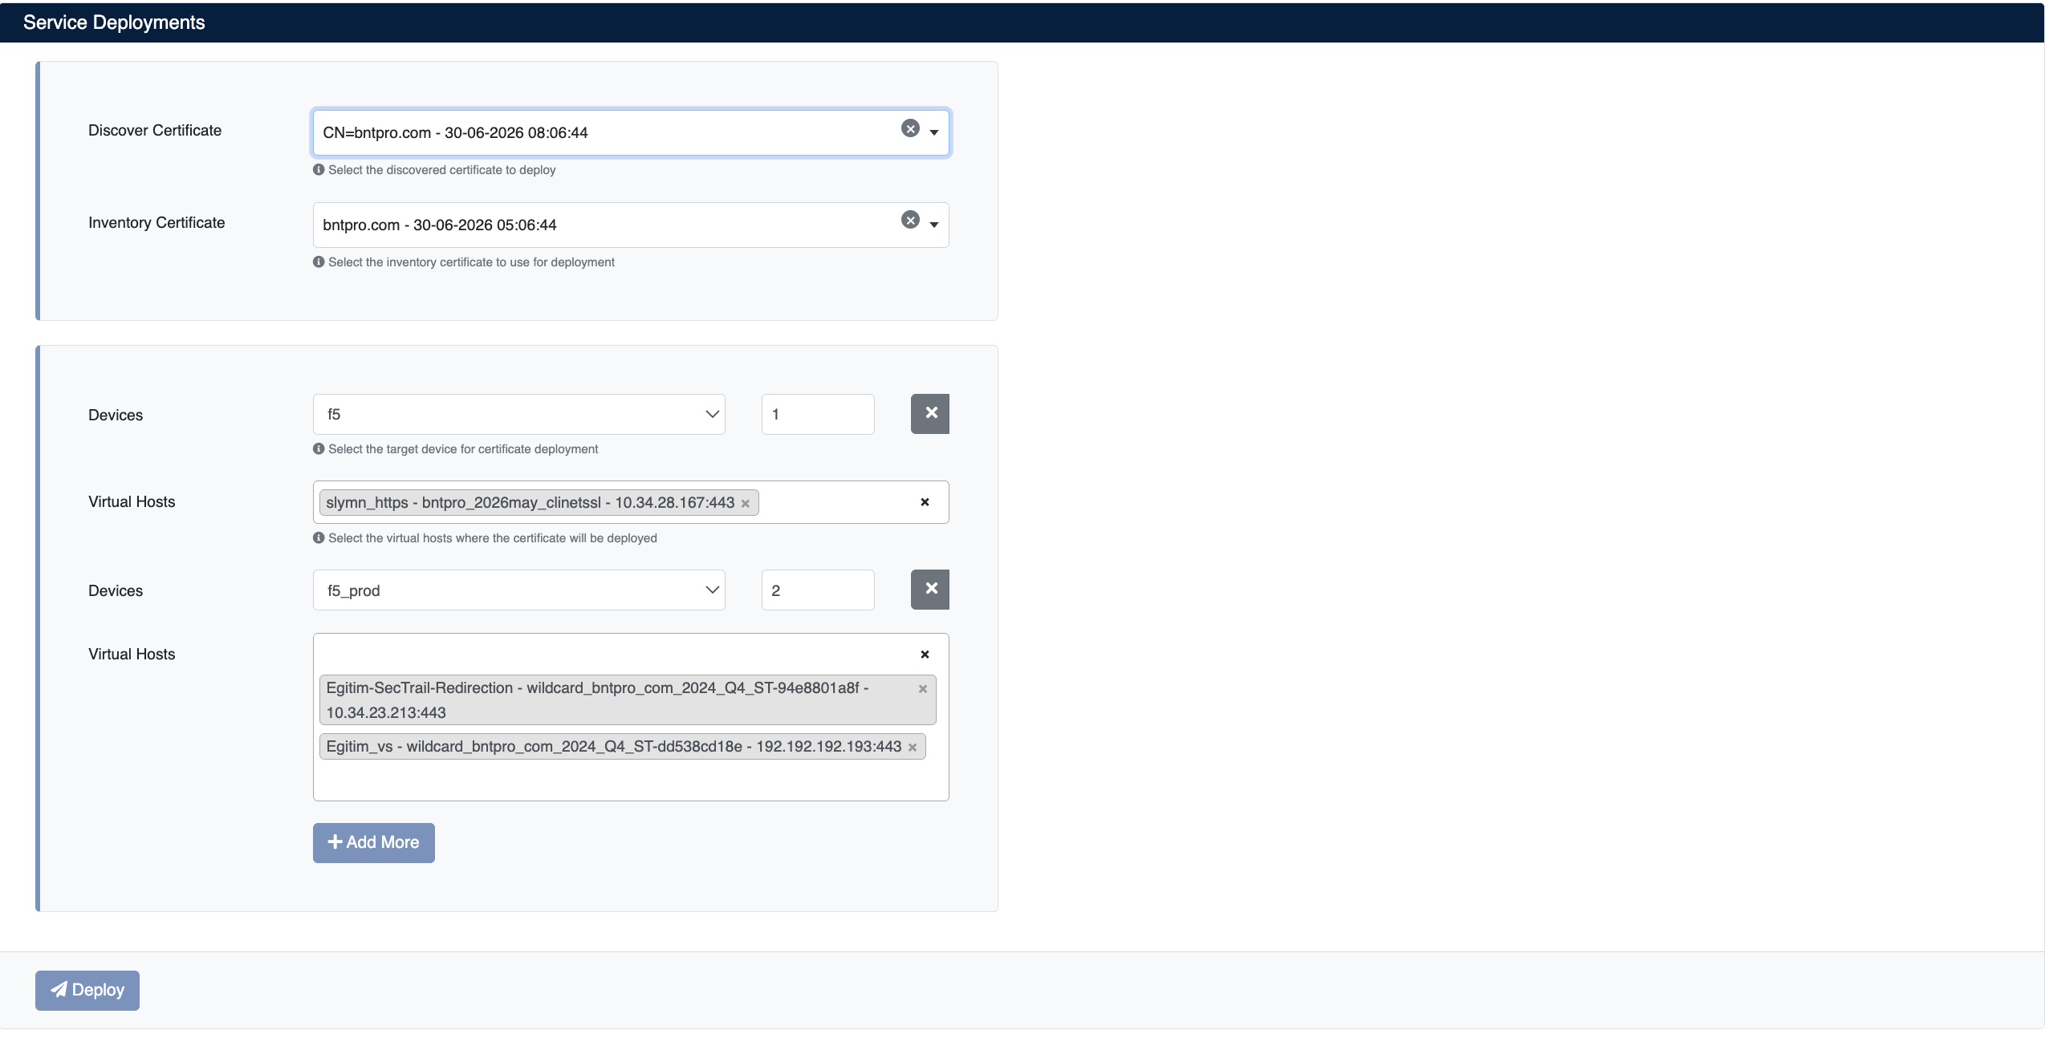This screenshot has height=1038, width=2045.
Task: Expand the f5_prod Devices dropdown
Action: click(x=518, y=590)
